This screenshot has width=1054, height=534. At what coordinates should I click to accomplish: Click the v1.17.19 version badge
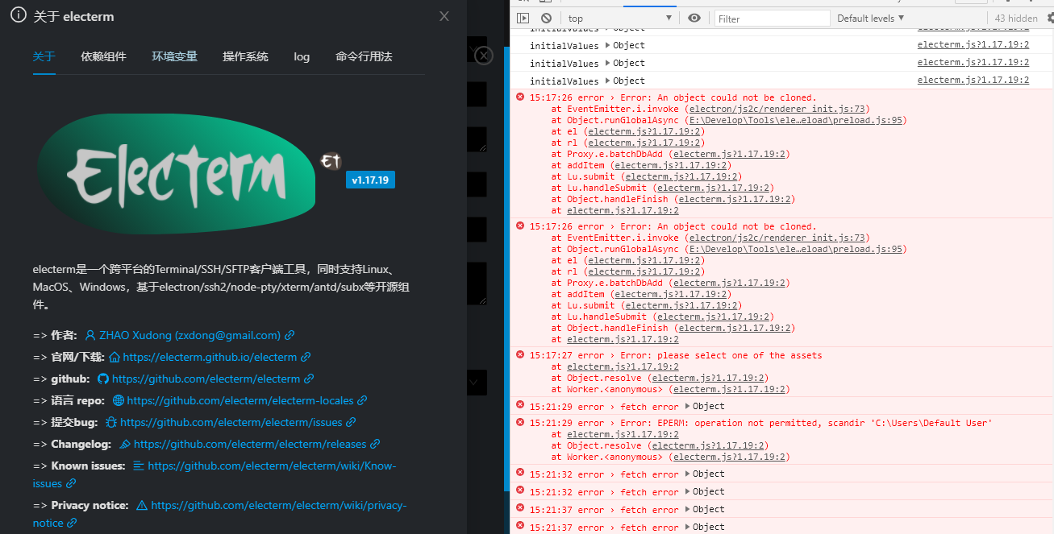click(370, 180)
